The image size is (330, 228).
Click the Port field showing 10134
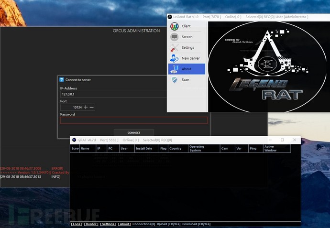77,107
